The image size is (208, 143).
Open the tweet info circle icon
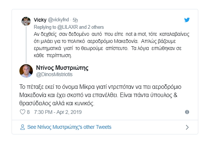[x=187, y=112]
